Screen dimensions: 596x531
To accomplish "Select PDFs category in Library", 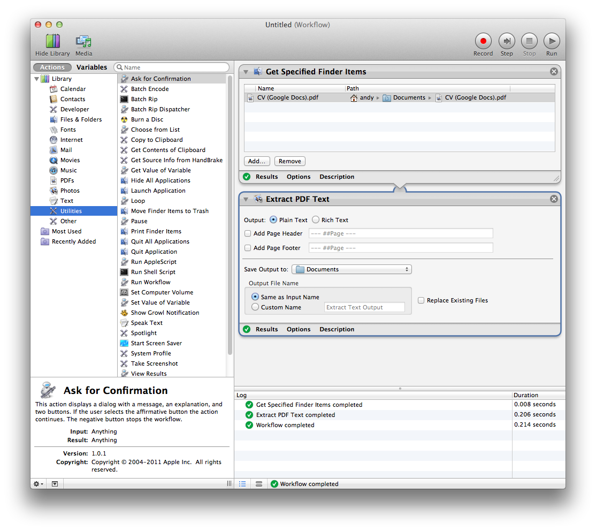I will pyautogui.click(x=67, y=181).
